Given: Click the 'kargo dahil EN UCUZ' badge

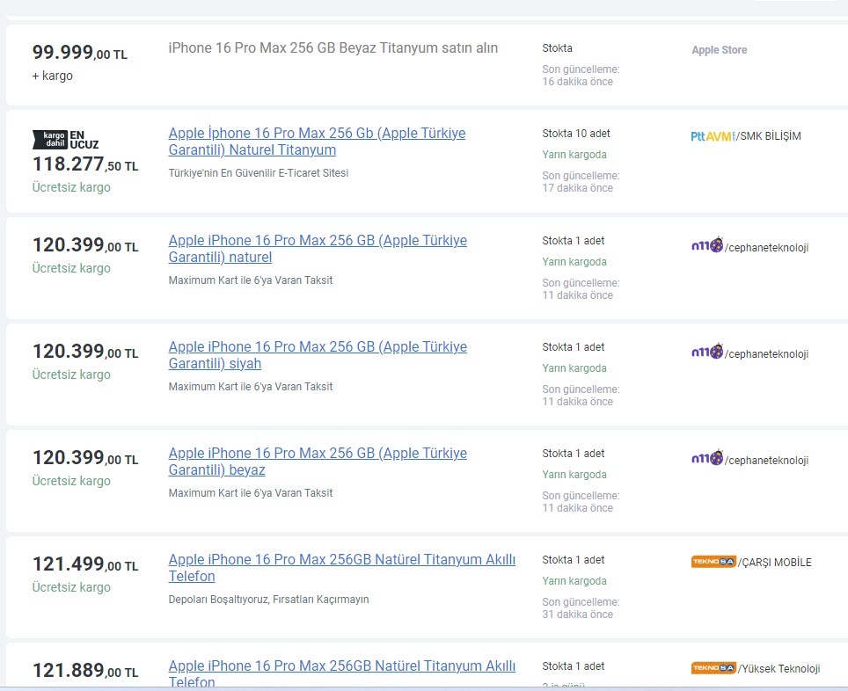Looking at the screenshot, I should pyautogui.click(x=65, y=139).
